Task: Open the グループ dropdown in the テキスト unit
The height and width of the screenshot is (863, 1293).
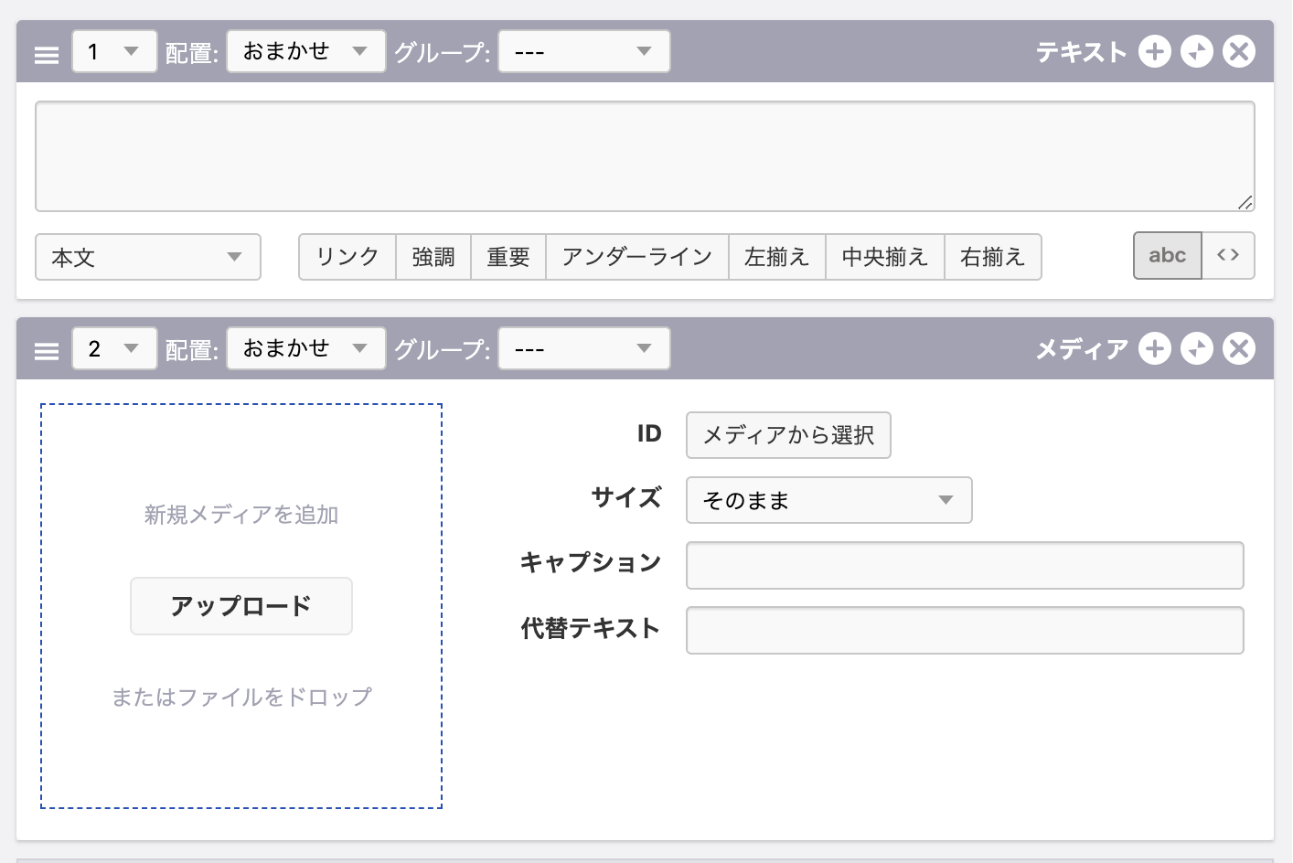Action: coord(583,52)
